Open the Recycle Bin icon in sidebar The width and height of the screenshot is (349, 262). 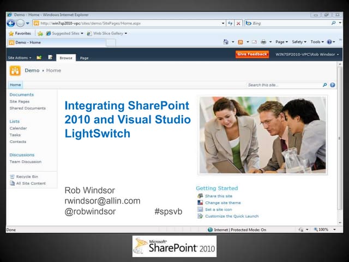12,176
